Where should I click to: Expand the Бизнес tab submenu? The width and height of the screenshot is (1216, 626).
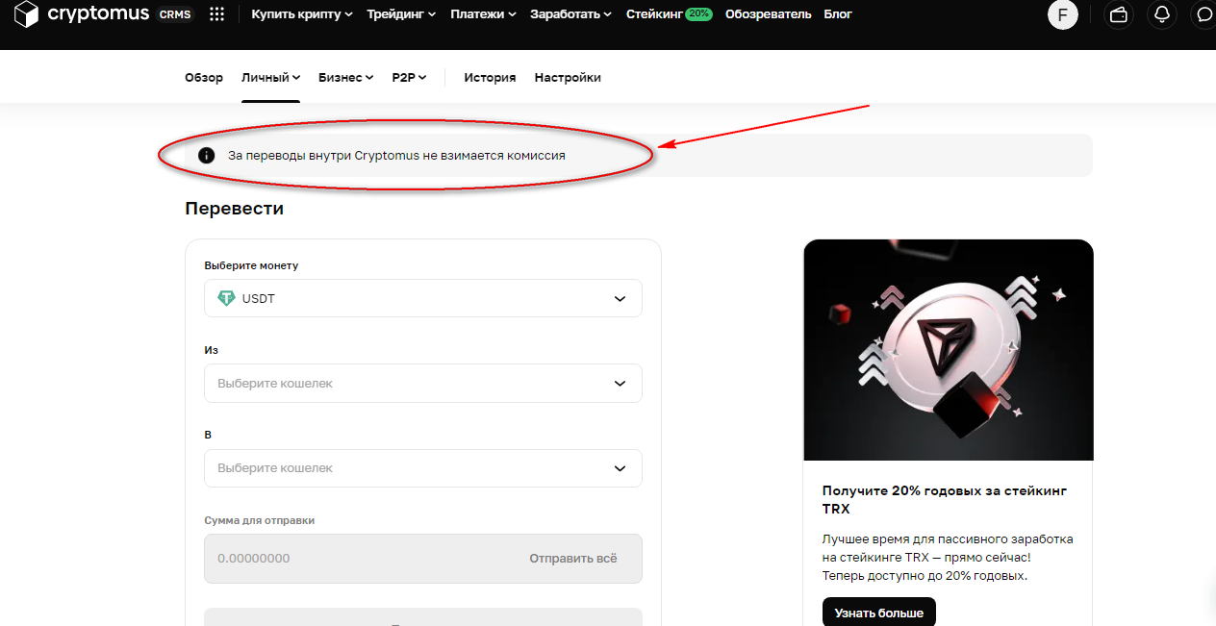345,78
